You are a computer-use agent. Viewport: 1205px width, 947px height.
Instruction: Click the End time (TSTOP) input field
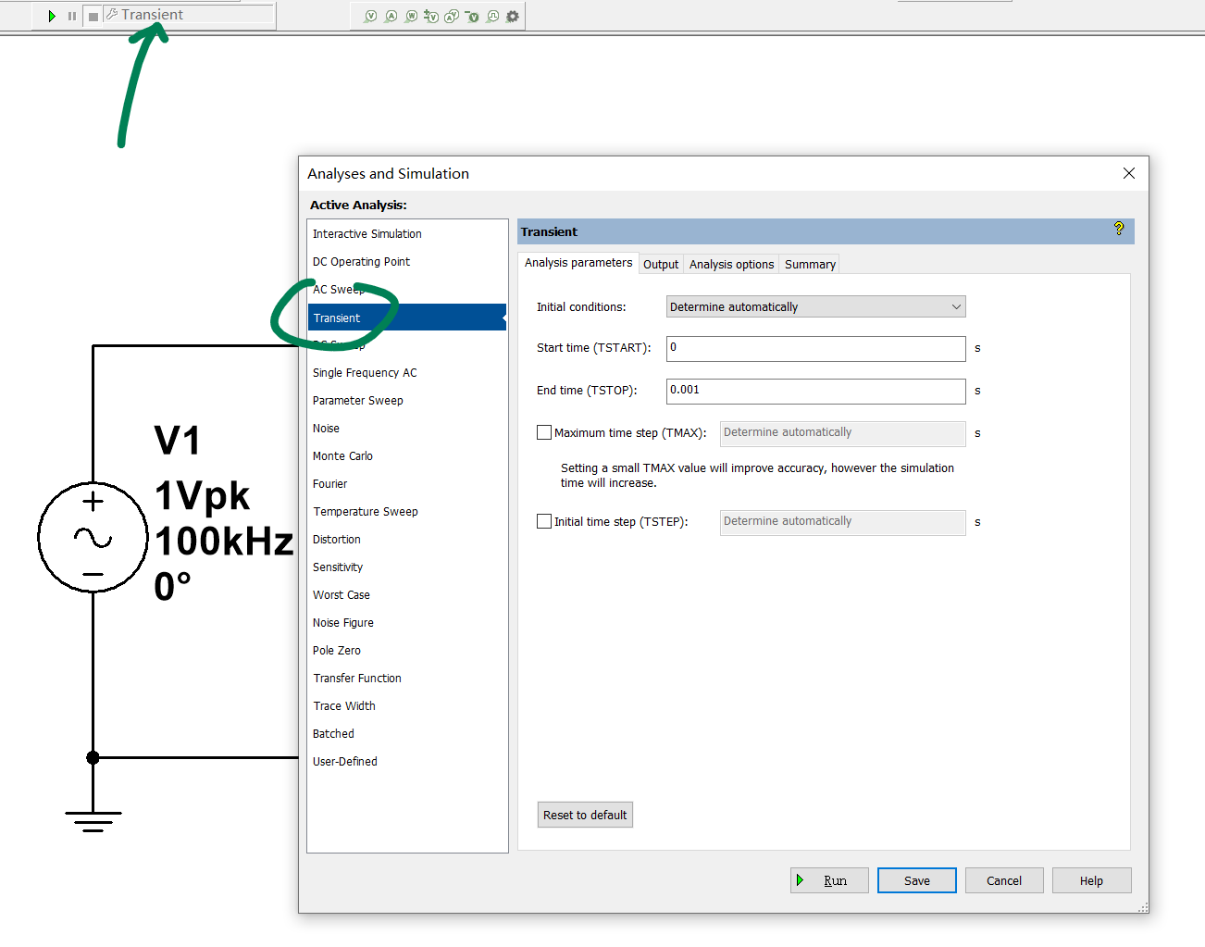click(x=814, y=391)
